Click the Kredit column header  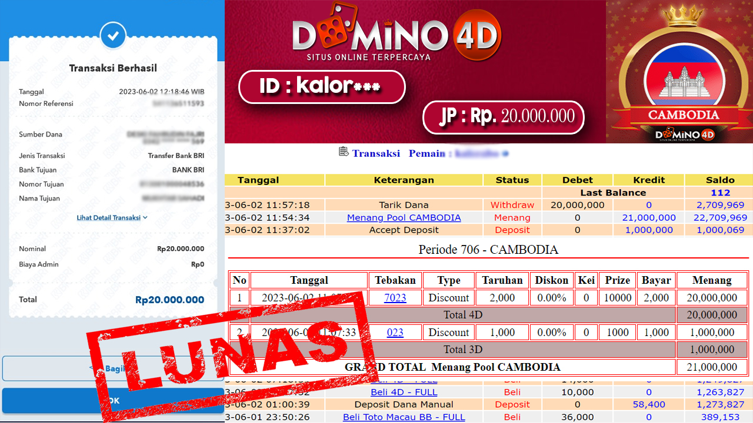click(649, 180)
